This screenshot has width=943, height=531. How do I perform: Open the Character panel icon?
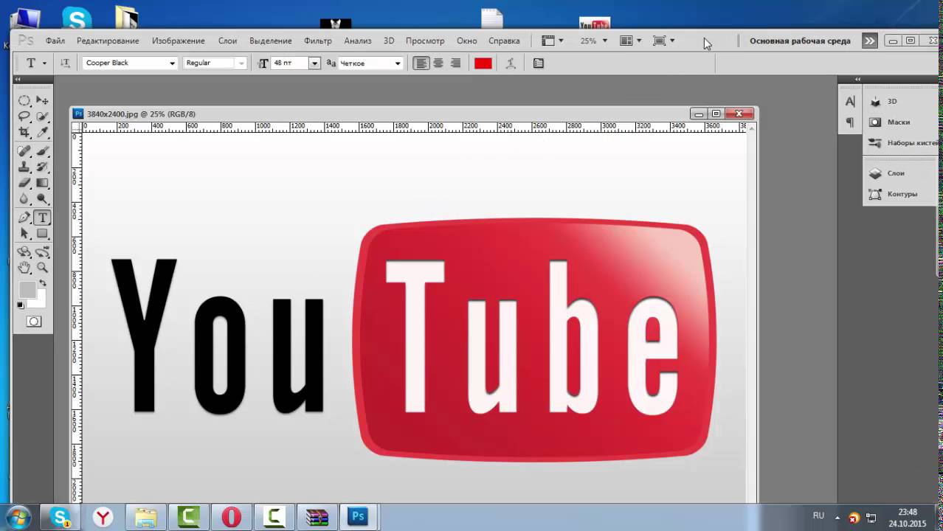850,102
